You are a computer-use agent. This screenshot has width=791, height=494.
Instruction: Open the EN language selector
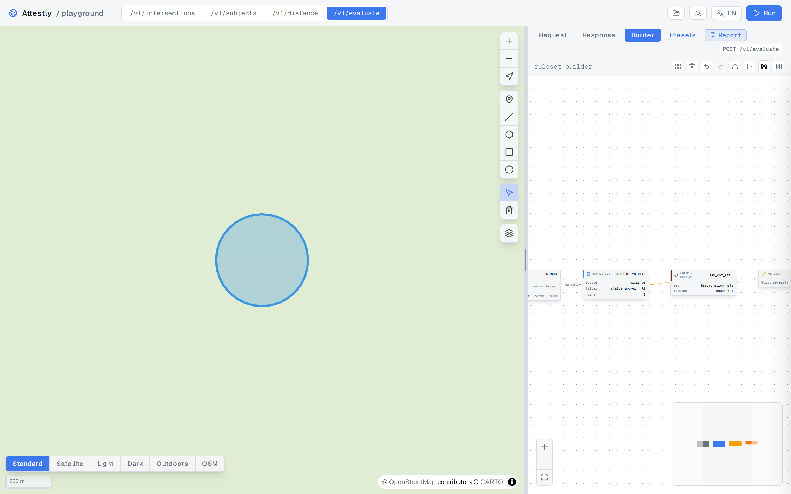point(726,13)
